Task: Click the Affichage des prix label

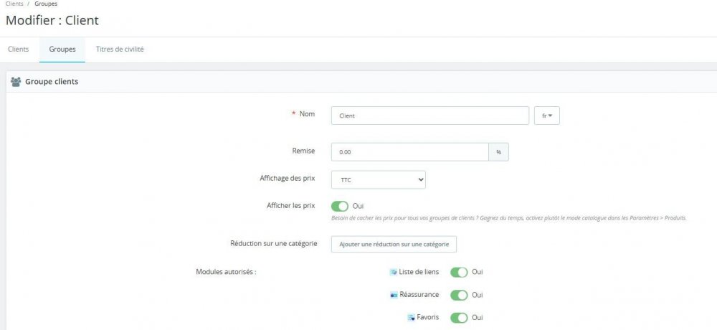Action: coord(288,179)
